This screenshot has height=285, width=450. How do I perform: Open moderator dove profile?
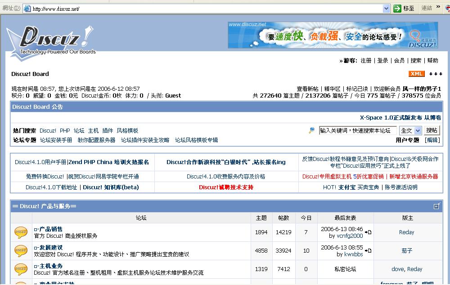[x=397, y=269]
